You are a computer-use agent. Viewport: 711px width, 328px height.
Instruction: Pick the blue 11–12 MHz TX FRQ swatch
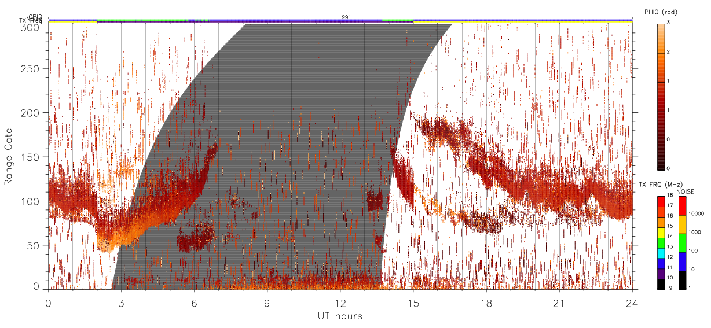tap(661, 264)
